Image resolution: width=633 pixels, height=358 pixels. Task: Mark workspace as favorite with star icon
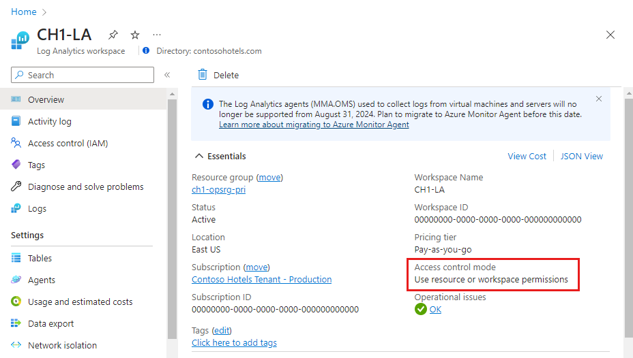(x=135, y=35)
